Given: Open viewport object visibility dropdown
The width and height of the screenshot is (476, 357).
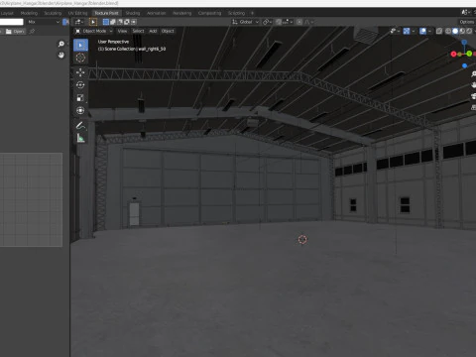Looking at the screenshot, I should pos(394,31).
